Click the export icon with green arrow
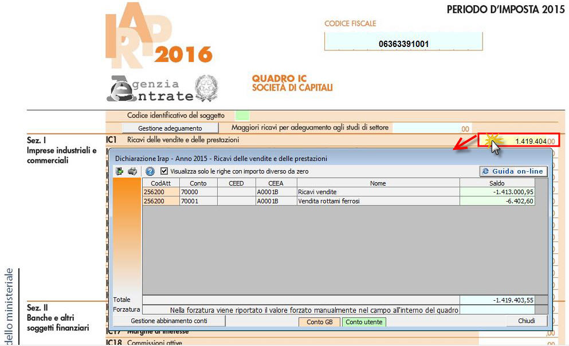 click(x=119, y=171)
